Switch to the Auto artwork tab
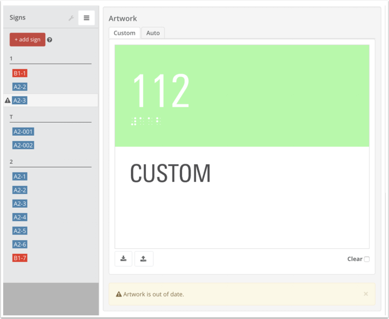The width and height of the screenshot is (389, 319). 153,33
